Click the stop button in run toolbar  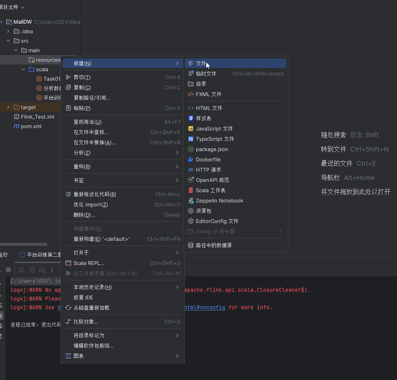[x=8, y=270]
